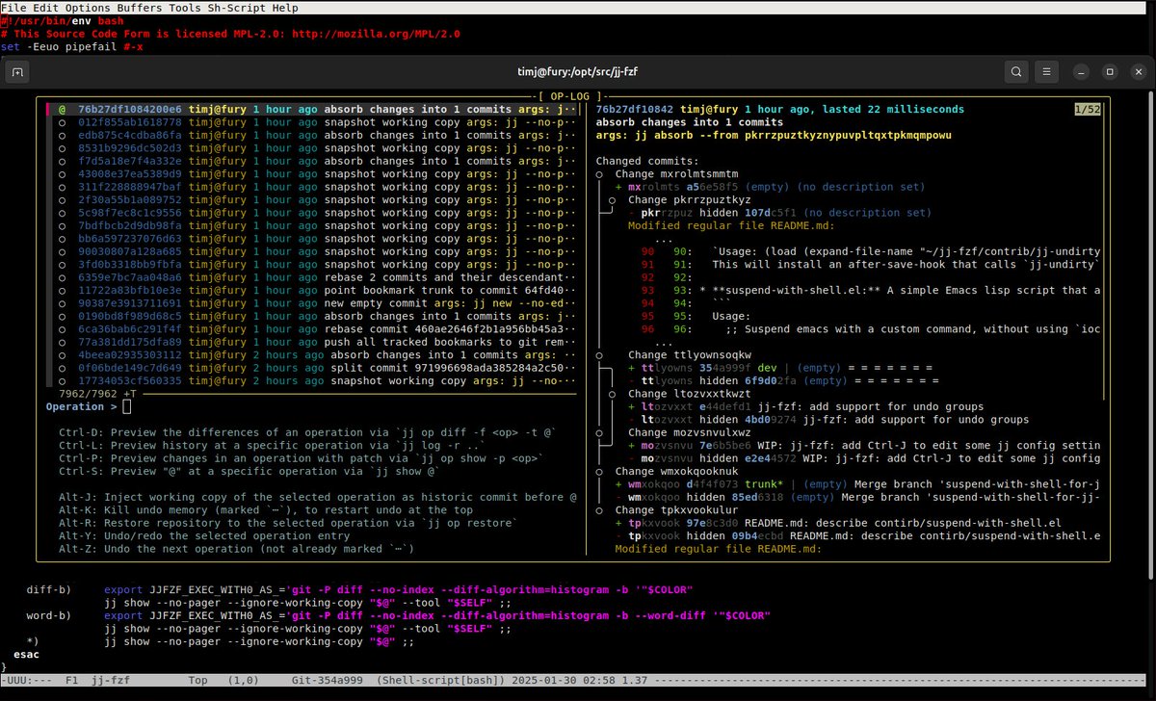Open the Emacs File menu
Screen dimensions: 1156x701
(14, 8)
